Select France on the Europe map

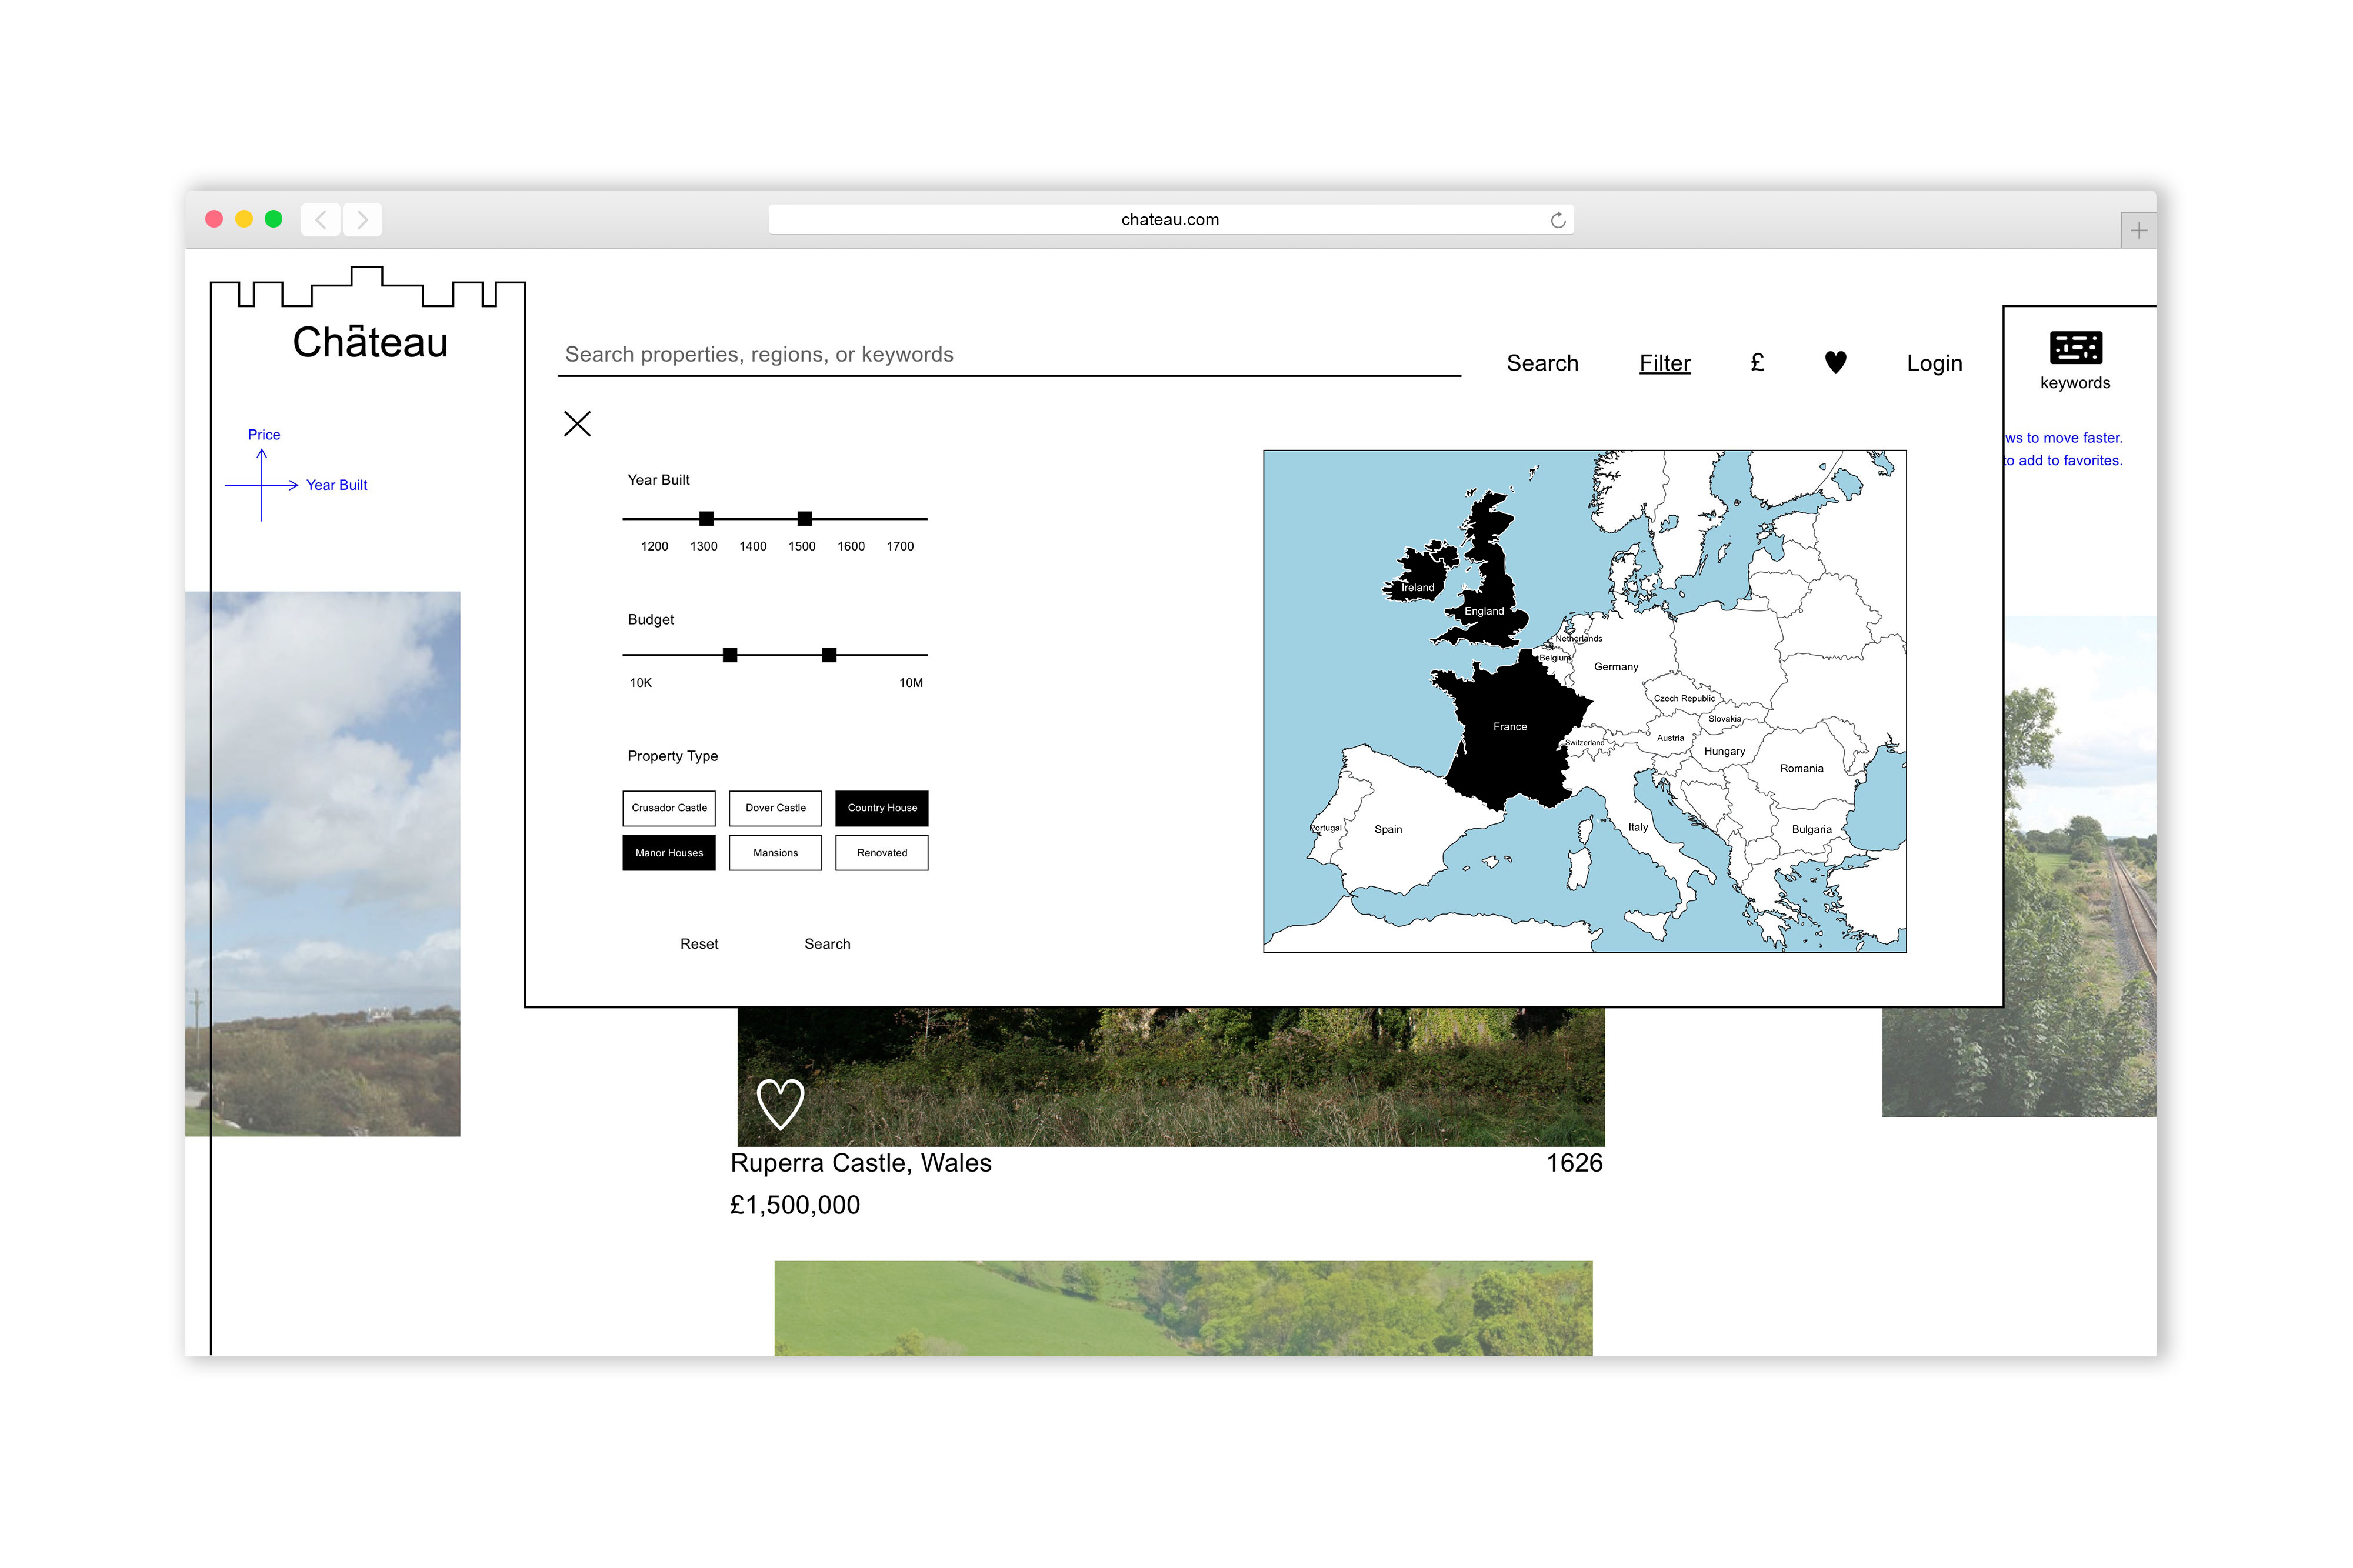pos(1509,727)
